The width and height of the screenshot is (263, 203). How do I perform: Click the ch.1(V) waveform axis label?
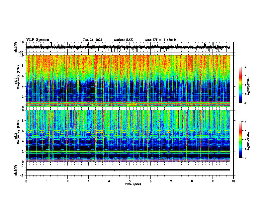[x=16, y=47]
